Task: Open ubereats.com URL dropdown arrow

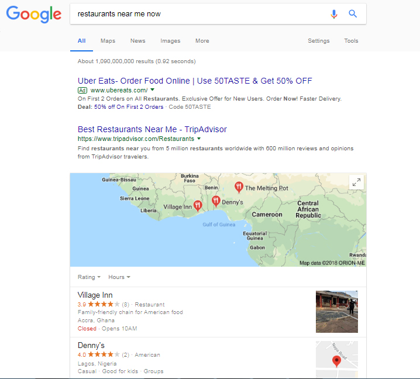Action: pyautogui.click(x=153, y=89)
